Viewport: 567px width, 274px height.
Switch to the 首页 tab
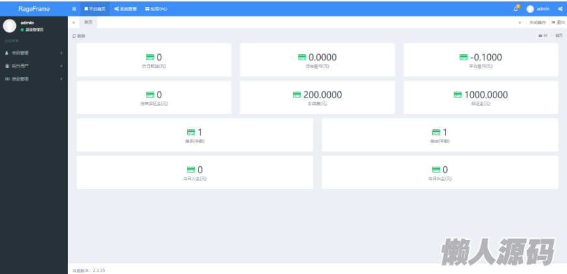(88, 23)
